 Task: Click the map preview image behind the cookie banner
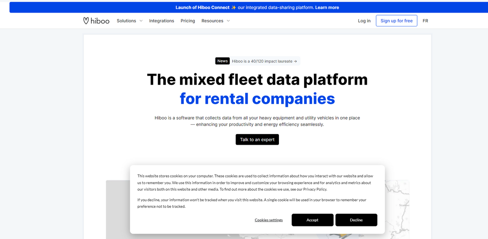[397, 209]
